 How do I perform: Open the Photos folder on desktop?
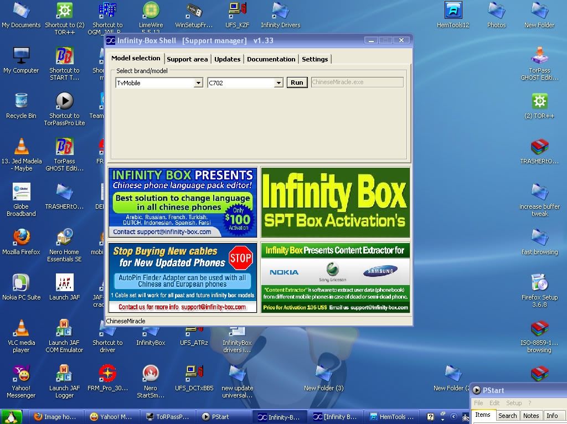click(496, 14)
